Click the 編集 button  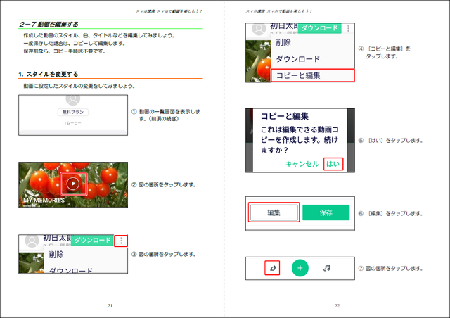[274, 212]
